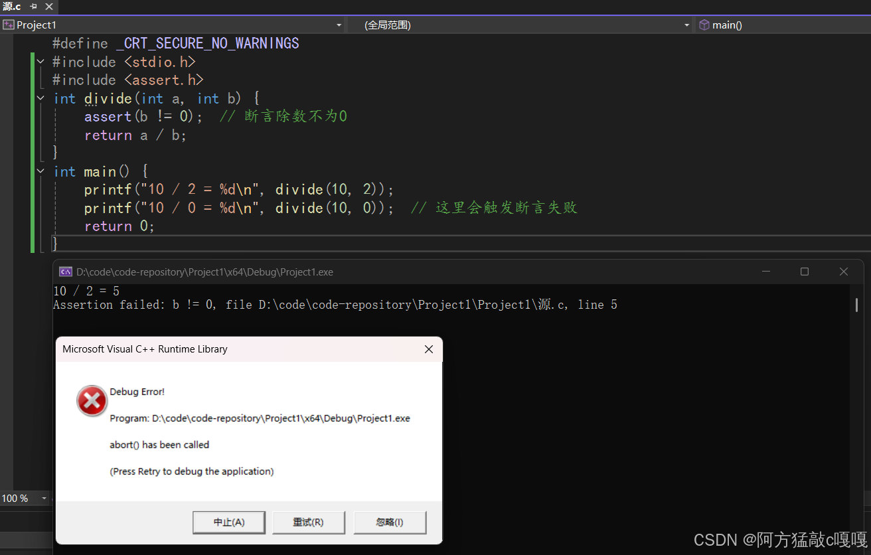
Task: Toggle the pin icon on 源.c tab
Action: tap(33, 7)
